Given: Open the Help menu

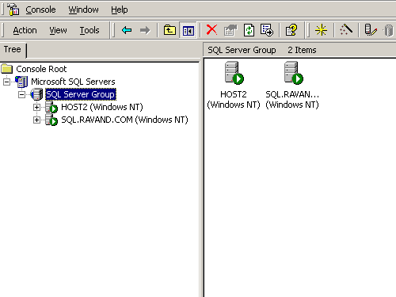Looking at the screenshot, I should (x=120, y=10).
